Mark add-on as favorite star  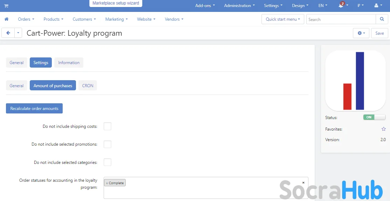point(384,129)
